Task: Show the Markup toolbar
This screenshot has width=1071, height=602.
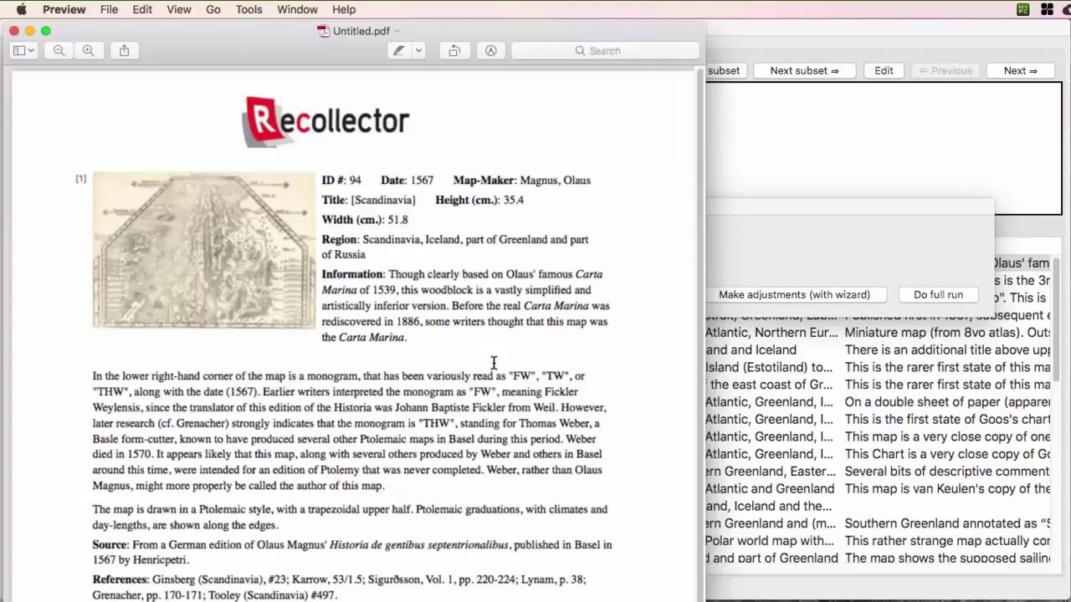Action: pyautogui.click(x=491, y=51)
